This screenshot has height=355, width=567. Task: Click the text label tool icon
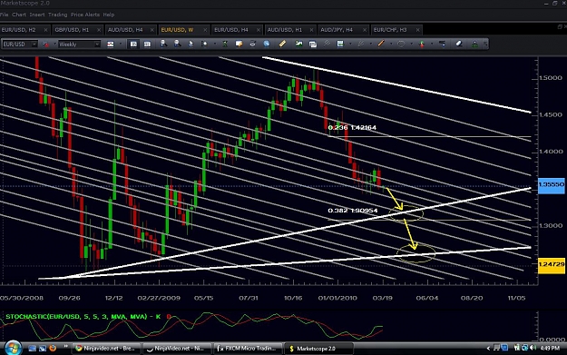[442, 44]
